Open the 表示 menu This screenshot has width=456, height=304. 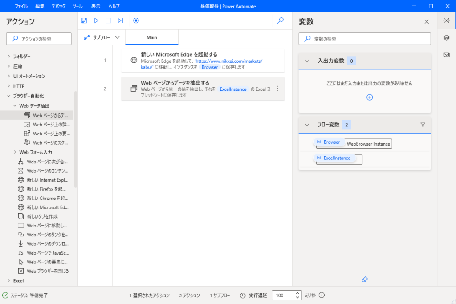96,6
